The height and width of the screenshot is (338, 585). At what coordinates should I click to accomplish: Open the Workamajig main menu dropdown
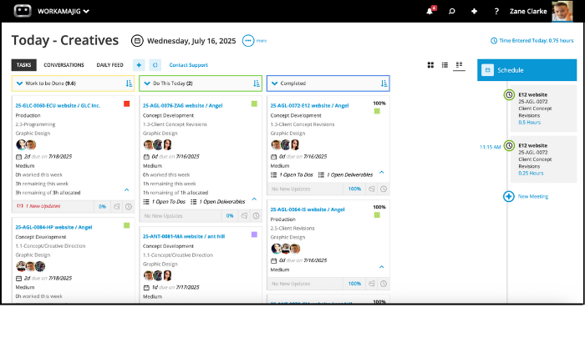pyautogui.click(x=64, y=11)
